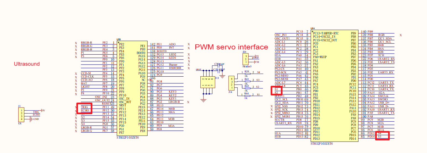
Task: Click the OSC_OUT2 net label
Action: tap(102, 100)
